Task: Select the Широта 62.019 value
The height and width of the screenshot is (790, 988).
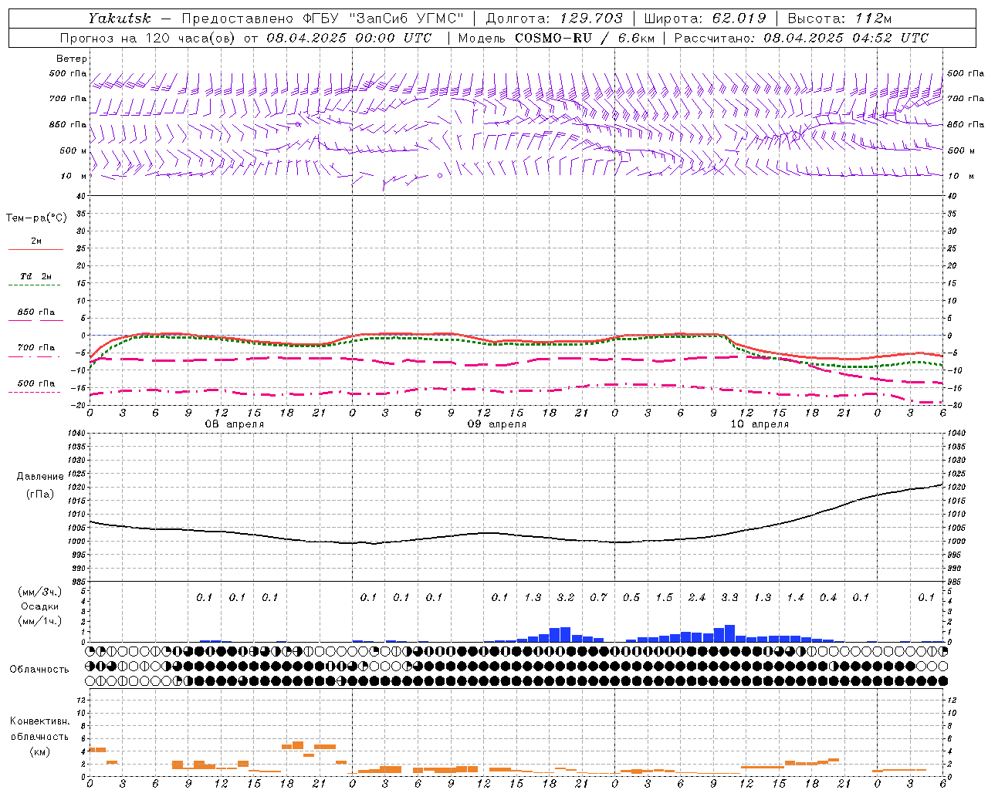Action: pos(739,19)
